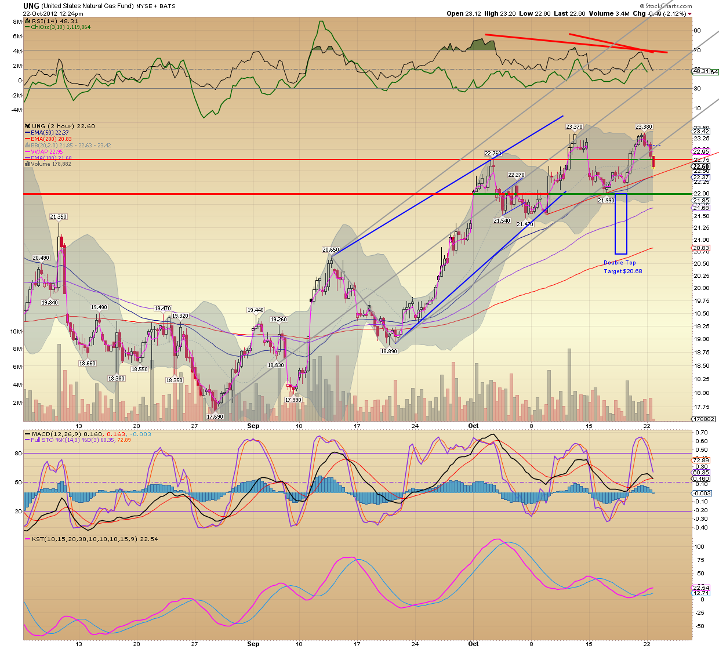Viewport: 719px width, 649px height.
Task: Click the 12.71 KST axis tag
Action: click(x=701, y=593)
